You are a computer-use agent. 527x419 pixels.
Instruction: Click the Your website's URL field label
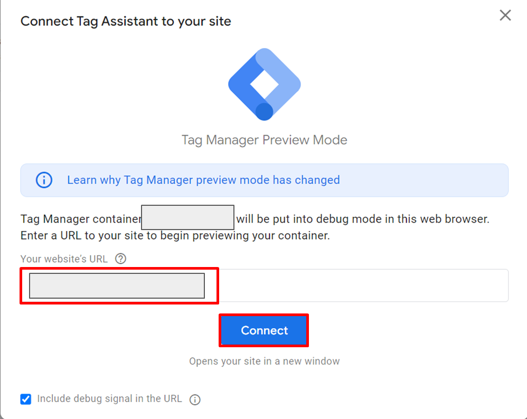click(x=64, y=259)
